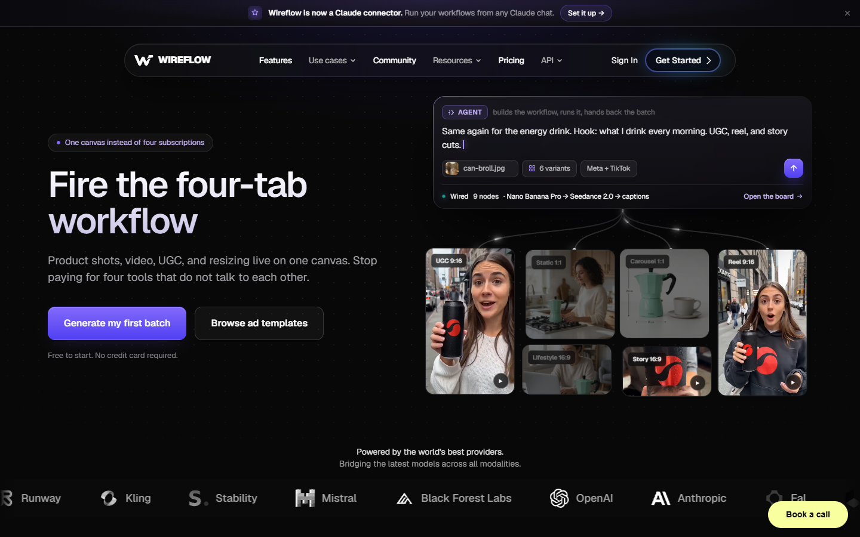860x537 pixels.
Task: Click the 6 variants chip label
Action: 555,168
